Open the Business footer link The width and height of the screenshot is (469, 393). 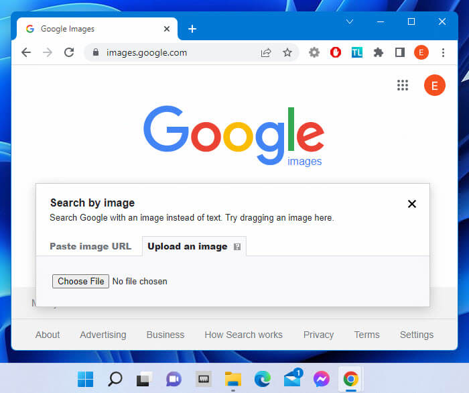coord(165,335)
